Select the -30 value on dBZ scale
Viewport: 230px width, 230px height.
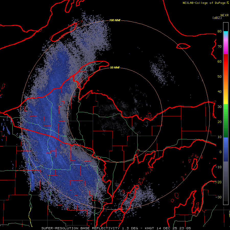218,197
